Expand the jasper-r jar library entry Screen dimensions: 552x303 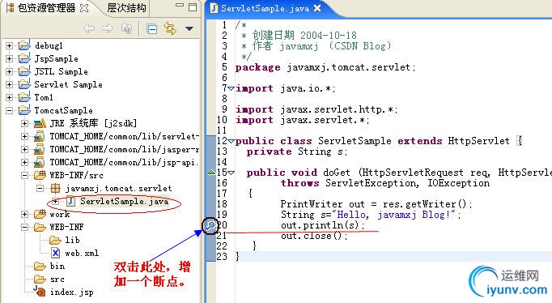(24, 149)
